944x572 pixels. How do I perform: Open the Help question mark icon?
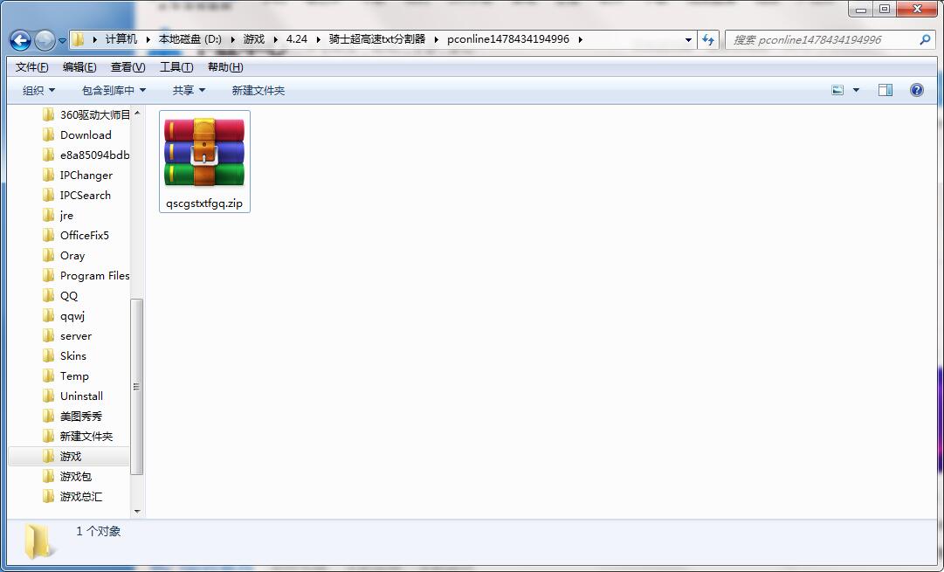(x=916, y=90)
